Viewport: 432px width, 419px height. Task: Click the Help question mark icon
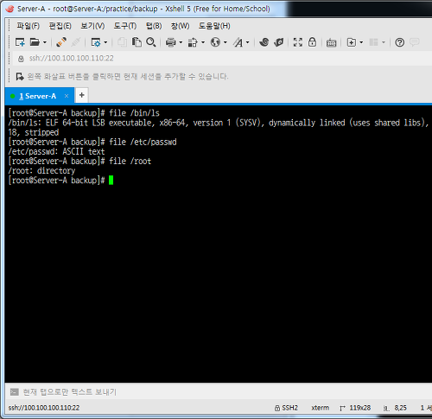tap(399, 42)
